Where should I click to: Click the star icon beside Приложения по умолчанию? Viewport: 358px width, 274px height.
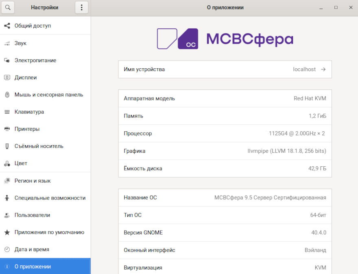click(x=7, y=232)
